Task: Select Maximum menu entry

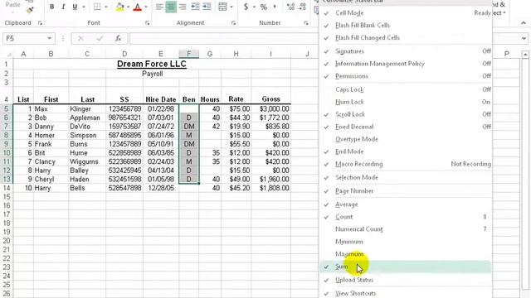Action: tap(406, 254)
